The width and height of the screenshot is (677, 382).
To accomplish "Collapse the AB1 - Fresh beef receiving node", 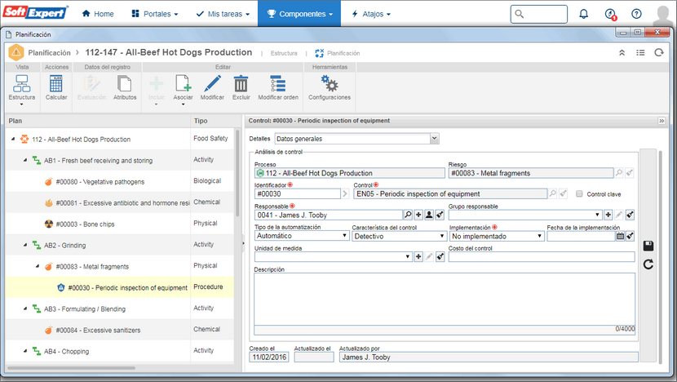I will pyautogui.click(x=25, y=160).
